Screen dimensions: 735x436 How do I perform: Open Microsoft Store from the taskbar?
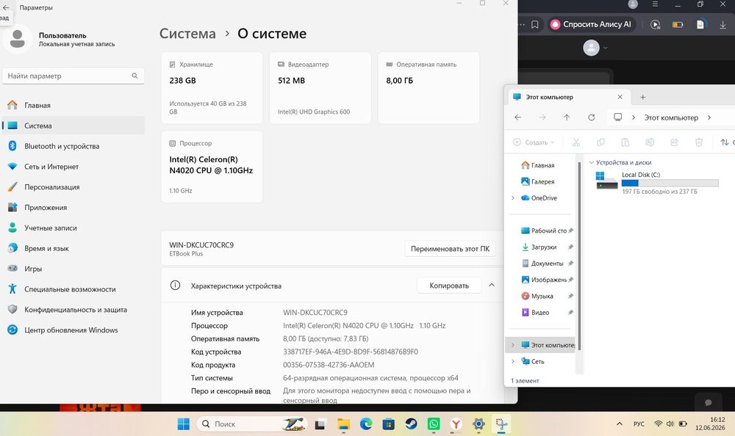389,424
